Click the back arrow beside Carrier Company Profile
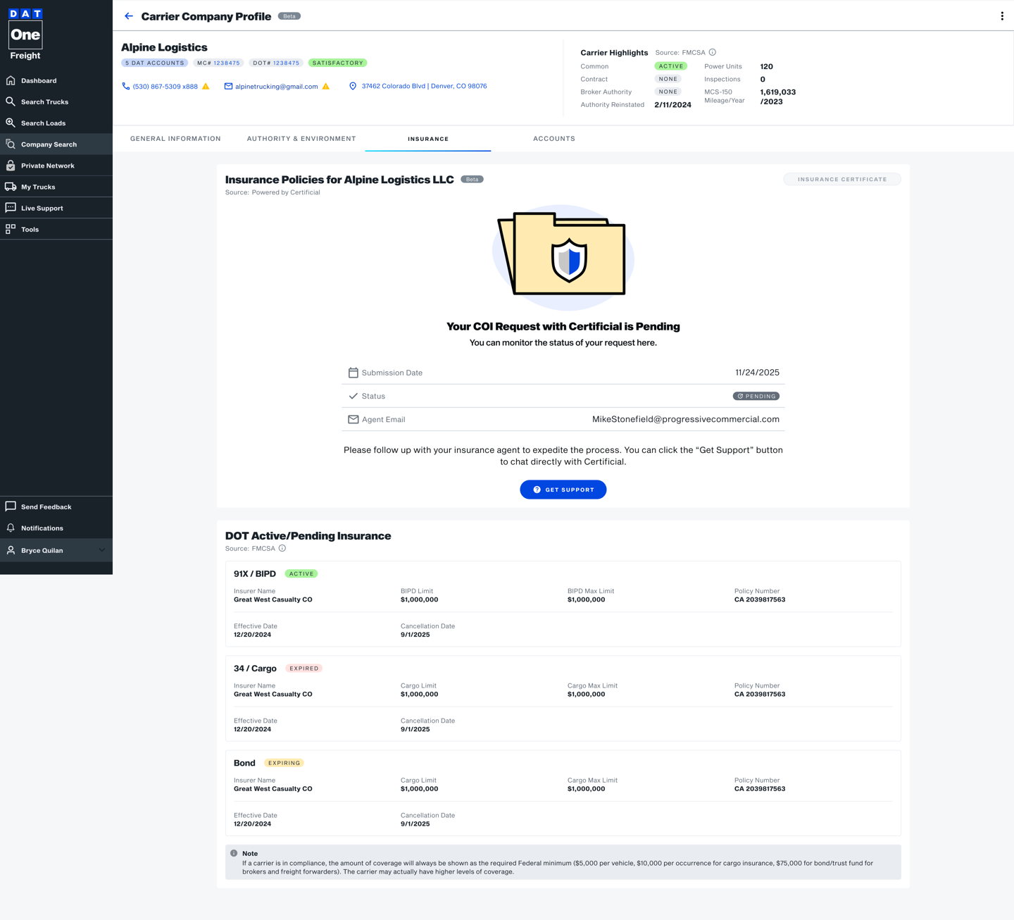The image size is (1014, 920). click(129, 16)
